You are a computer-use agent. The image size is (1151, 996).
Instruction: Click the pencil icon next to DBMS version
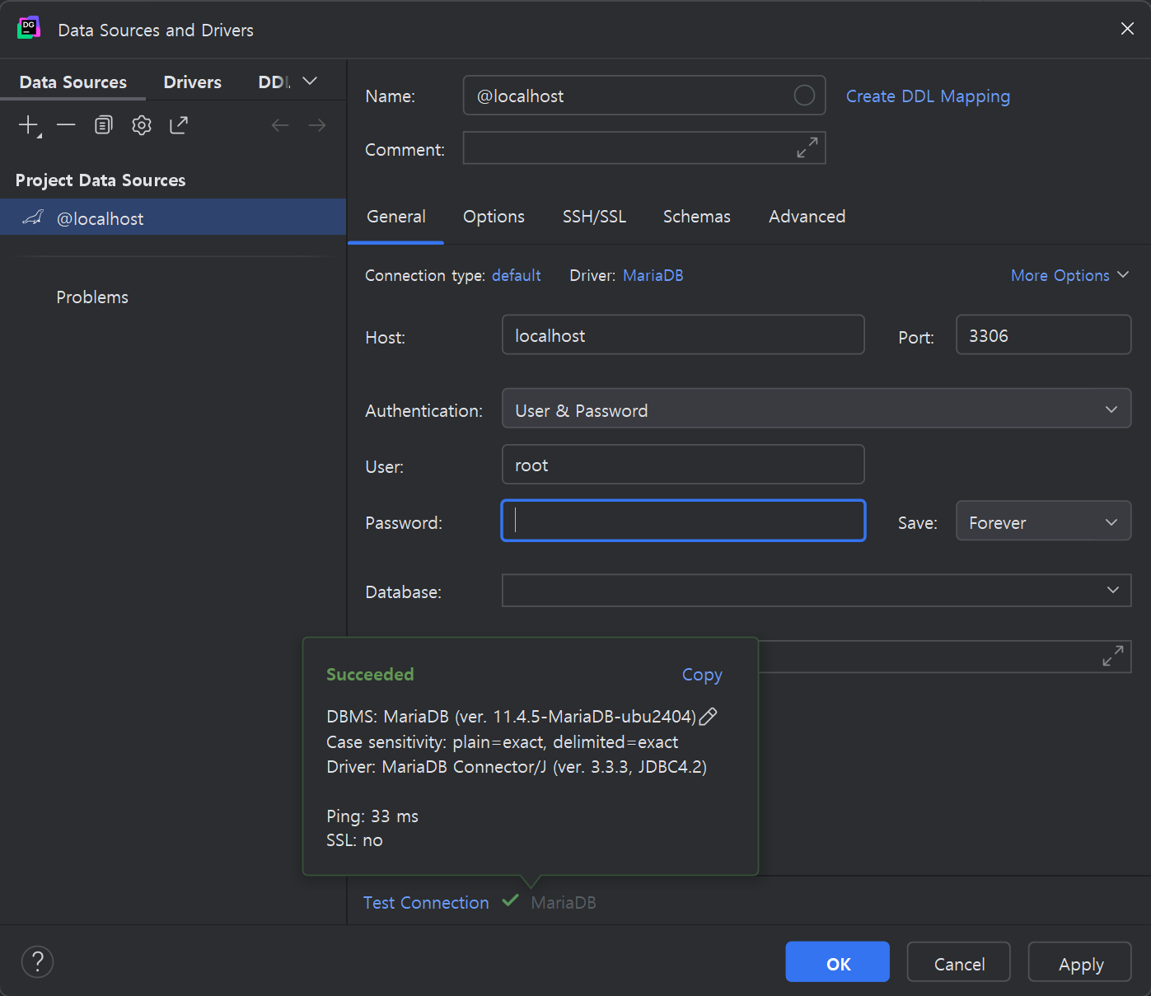click(708, 717)
